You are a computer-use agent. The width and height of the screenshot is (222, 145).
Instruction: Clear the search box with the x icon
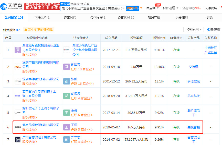[x=123, y=8]
